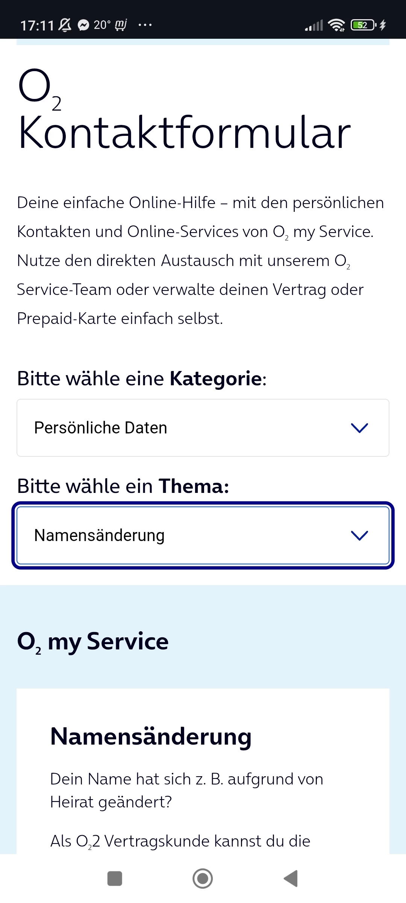
Task: Click chevron arrow in Thema dropdown
Action: pyautogui.click(x=359, y=535)
